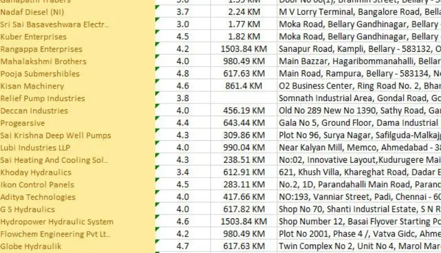
Task: Select the Nadaf Diesel (NI) name cell
Action: (x=77, y=12)
